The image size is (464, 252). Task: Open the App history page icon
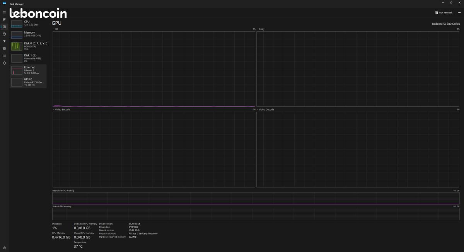coord(4,34)
